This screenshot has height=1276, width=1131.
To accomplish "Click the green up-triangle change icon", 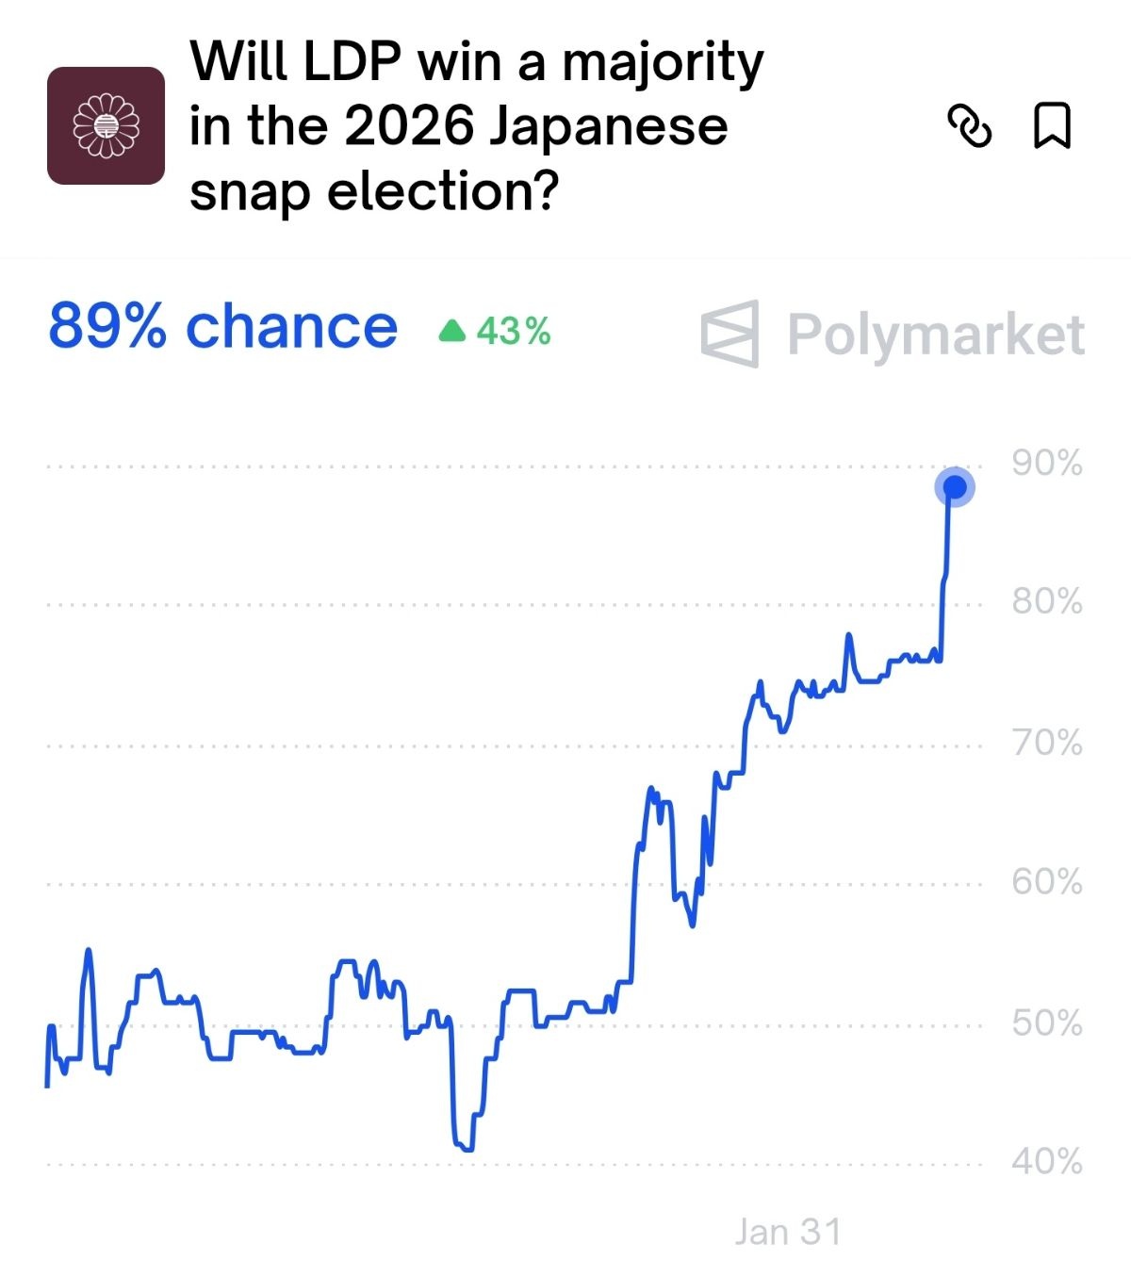I will 452,331.
